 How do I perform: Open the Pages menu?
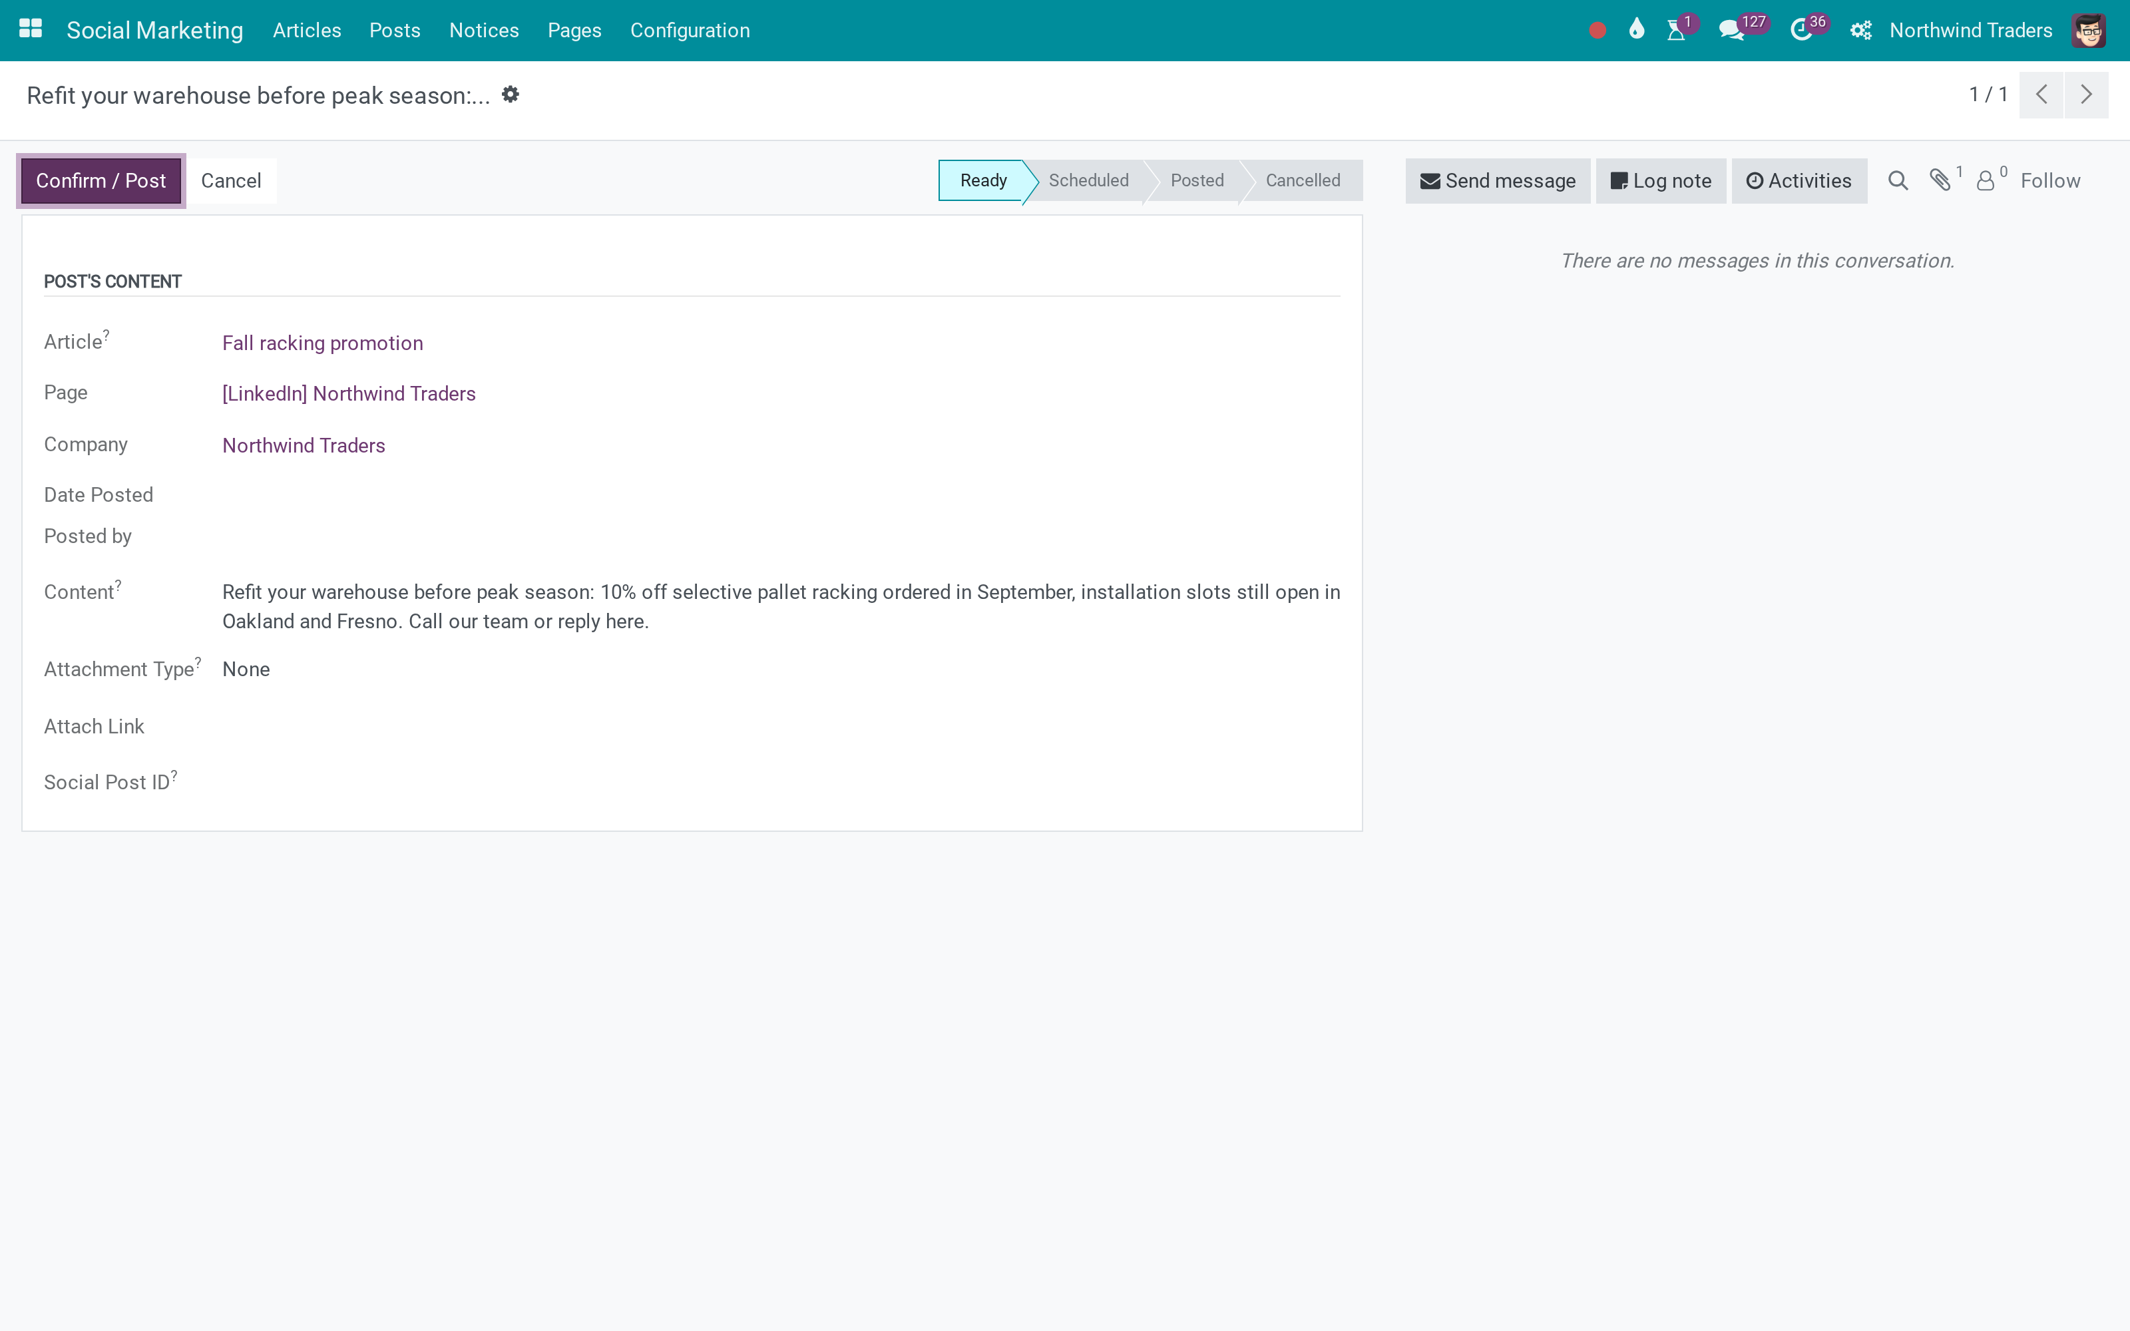click(x=574, y=31)
